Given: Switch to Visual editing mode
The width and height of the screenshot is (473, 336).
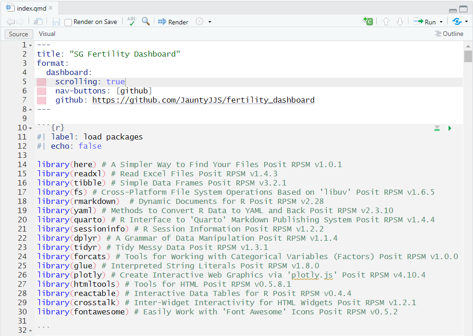Looking at the screenshot, I should (x=47, y=34).
